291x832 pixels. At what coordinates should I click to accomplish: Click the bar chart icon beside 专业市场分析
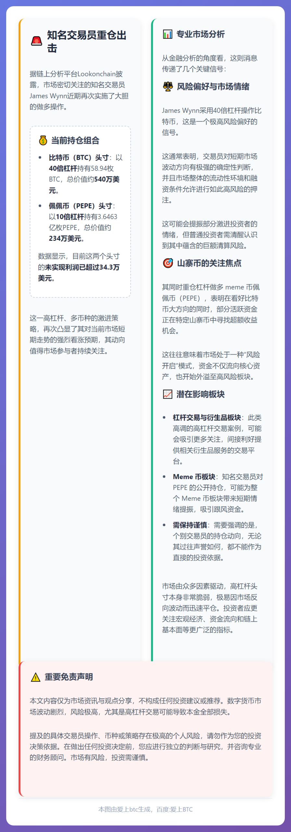pyautogui.click(x=168, y=34)
